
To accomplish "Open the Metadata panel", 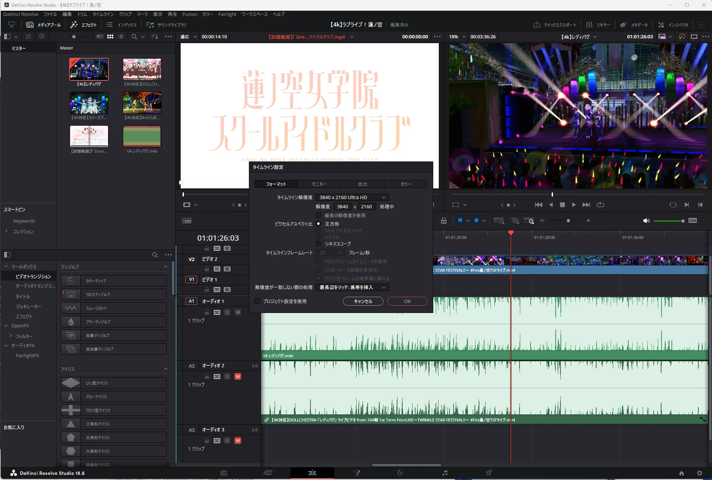I will [634, 25].
